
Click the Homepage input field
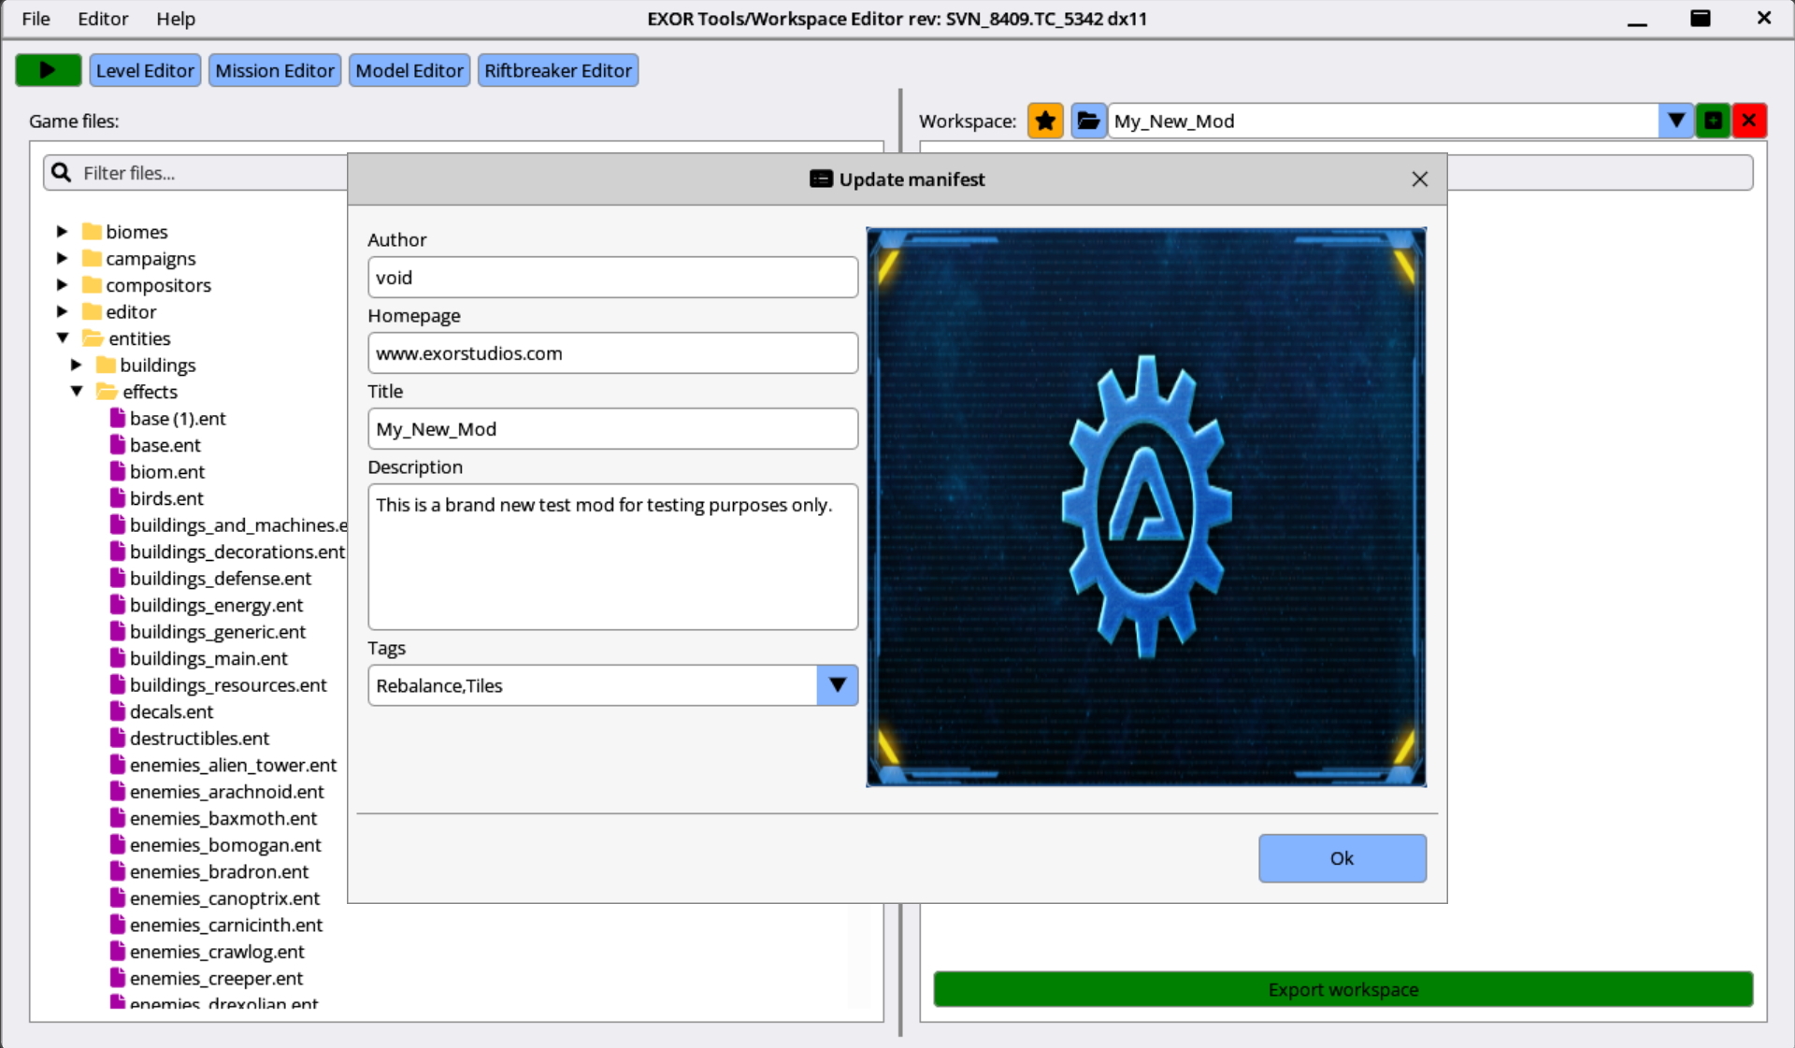click(613, 353)
